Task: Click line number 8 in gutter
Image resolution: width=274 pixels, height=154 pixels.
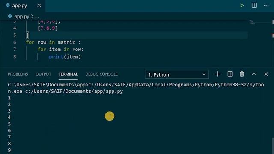Action: pyautogui.click(x=15, y=56)
